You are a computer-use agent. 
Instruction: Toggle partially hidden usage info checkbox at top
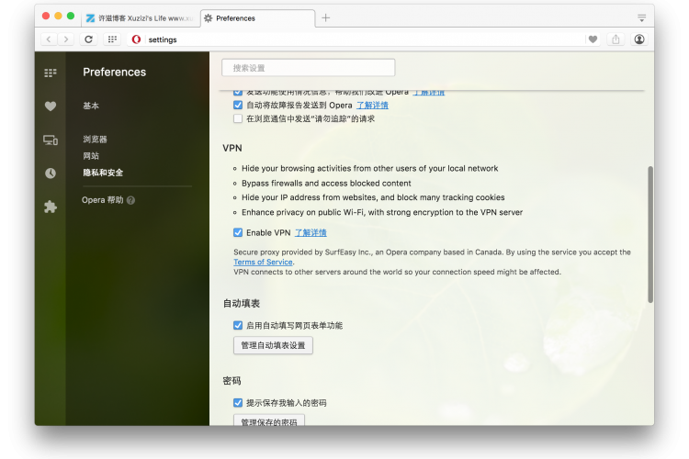pos(238,93)
